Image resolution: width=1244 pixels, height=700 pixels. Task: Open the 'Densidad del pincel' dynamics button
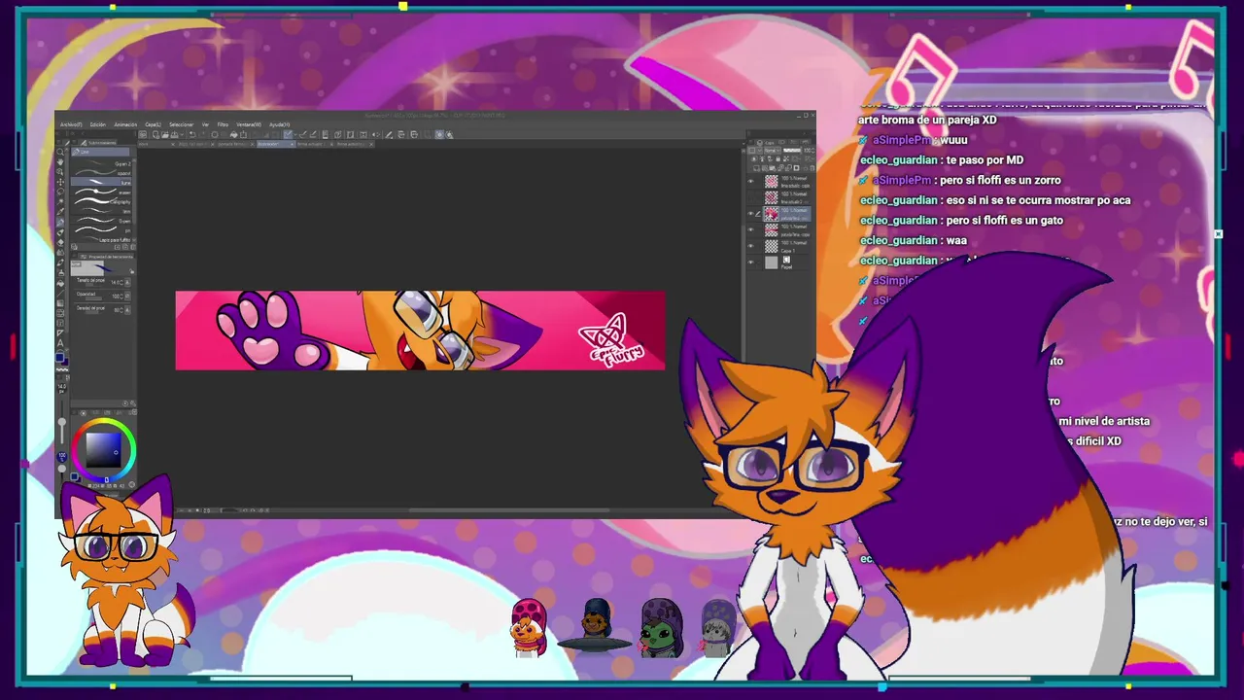click(x=127, y=310)
